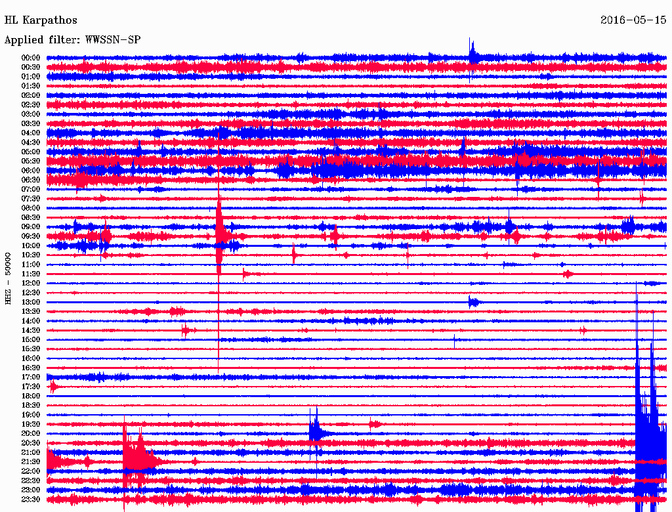Viewport: 672px width, 512px height.
Task: Select the 00:00 time label
Action: [x=31, y=58]
